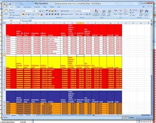Screen dimensions: 156x123
Task: Toggle Align Text Right
Action: [x=52, y=14]
